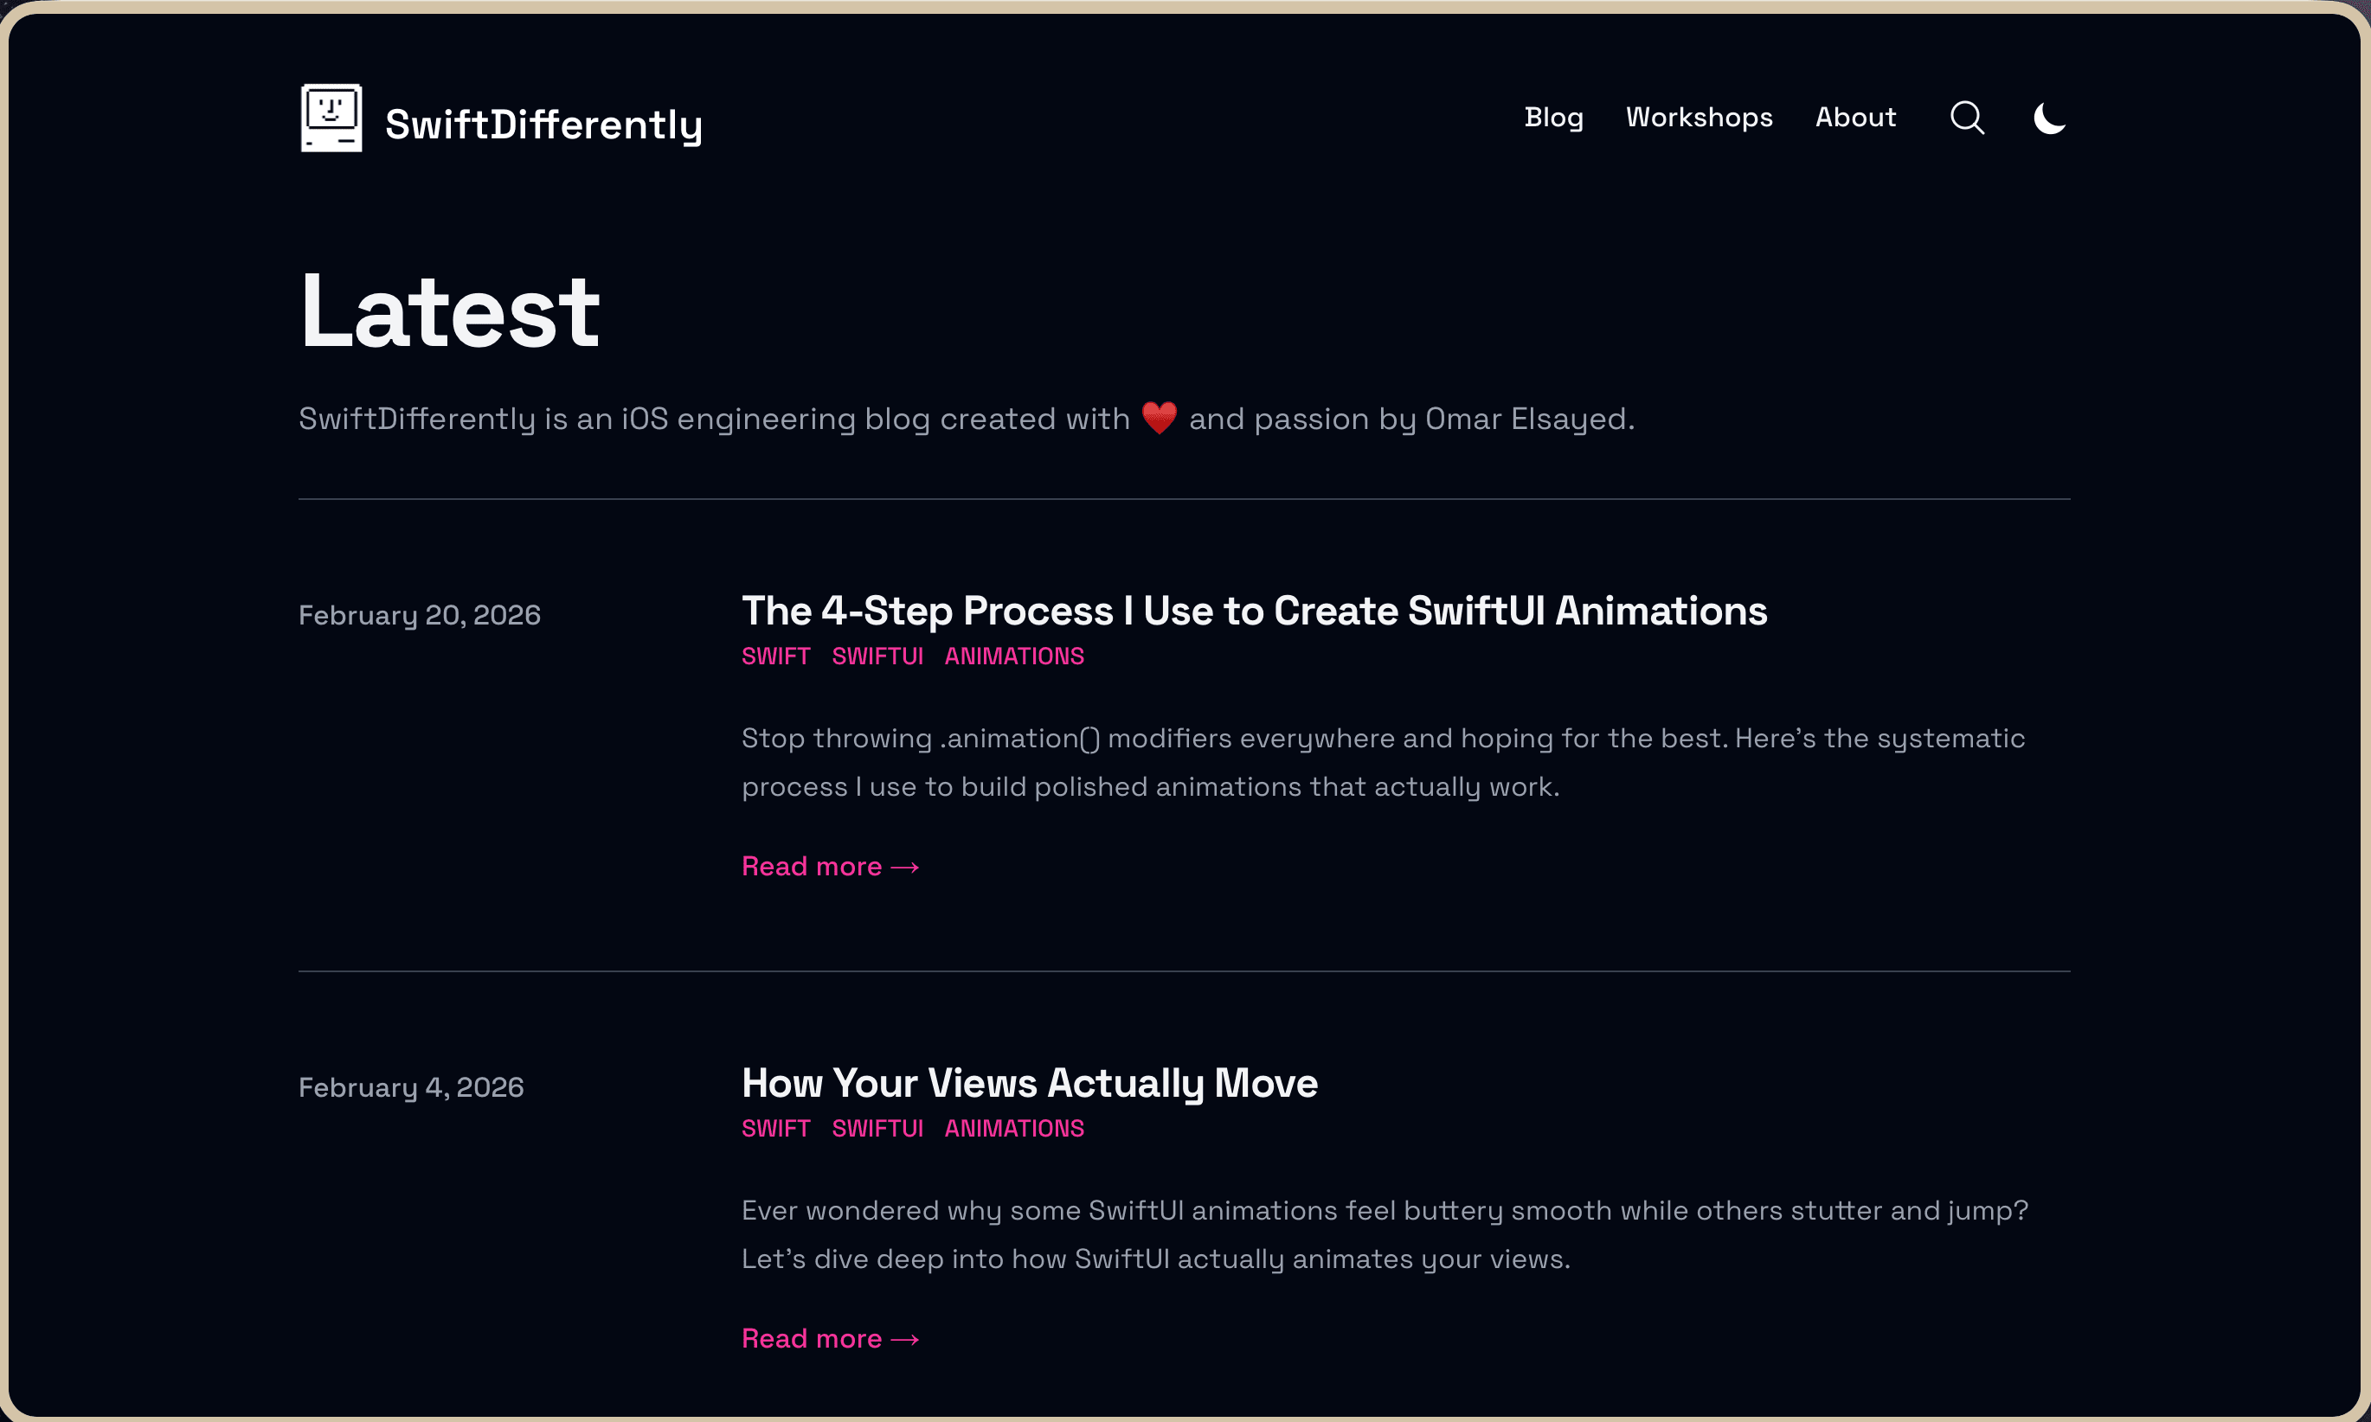Click SWIFT tag on second post
Image resolution: width=2371 pixels, height=1422 pixels.
775,1129
